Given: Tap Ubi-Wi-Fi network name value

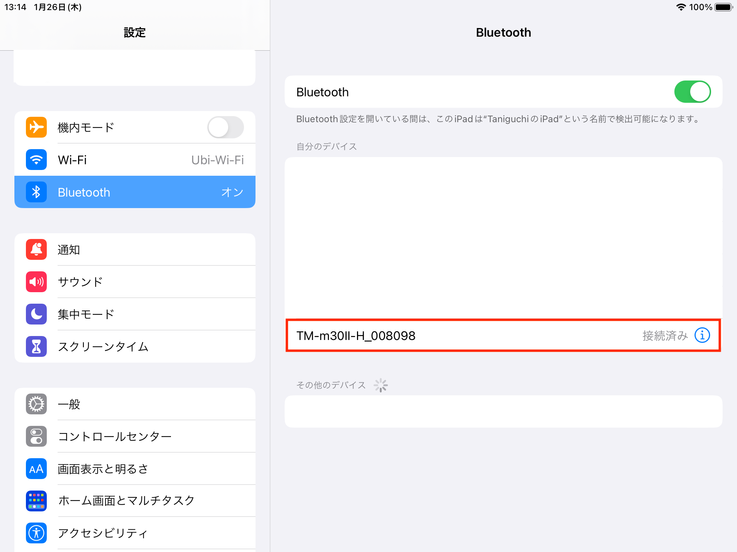Looking at the screenshot, I should coord(217,160).
